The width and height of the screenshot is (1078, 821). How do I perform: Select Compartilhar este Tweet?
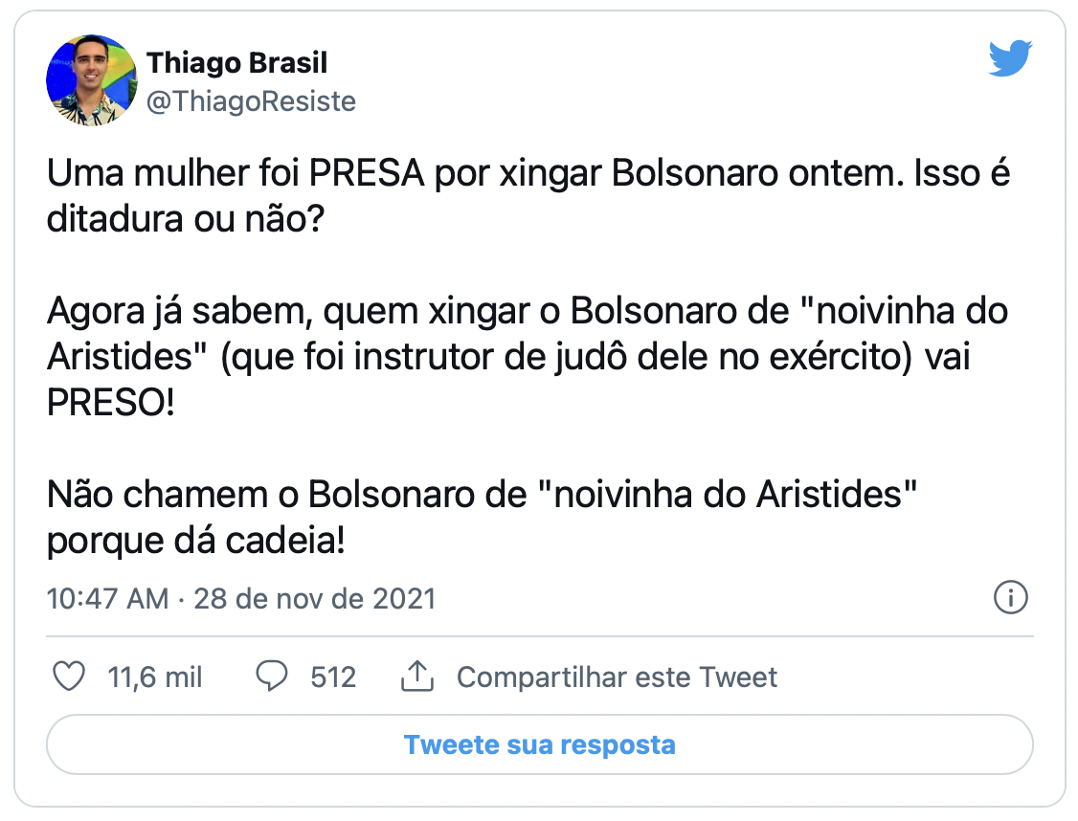coord(617,677)
